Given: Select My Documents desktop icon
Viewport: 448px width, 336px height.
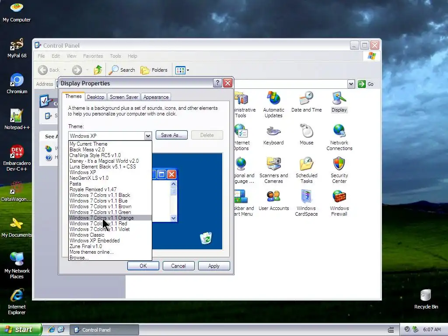Looking at the screenshot, I should coord(17,227).
